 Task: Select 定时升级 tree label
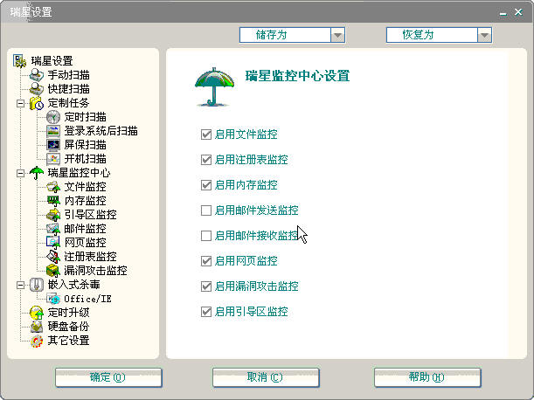point(68,313)
